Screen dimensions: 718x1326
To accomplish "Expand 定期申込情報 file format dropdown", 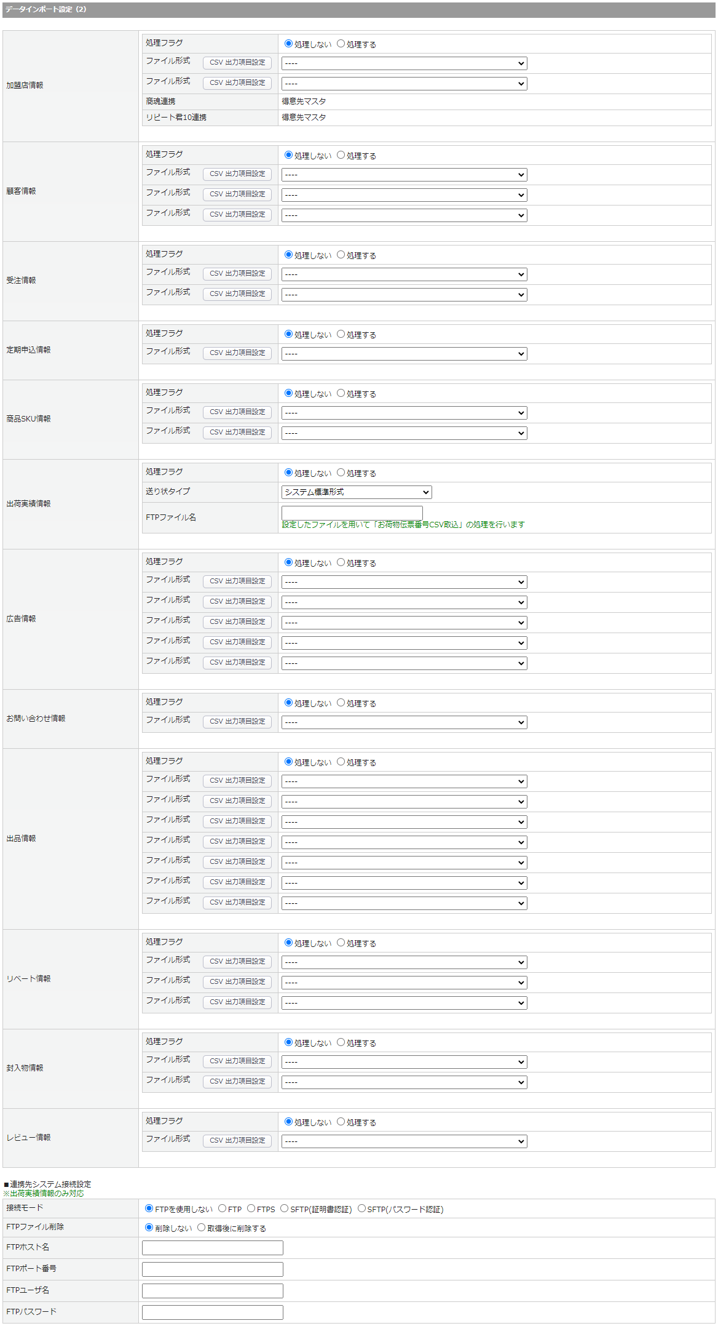I will click(404, 354).
